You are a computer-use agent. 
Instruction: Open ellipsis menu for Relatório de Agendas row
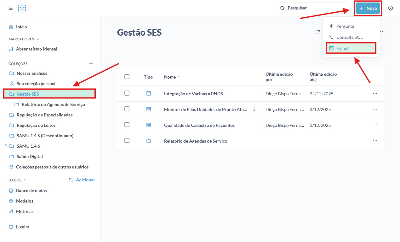pos(375,141)
